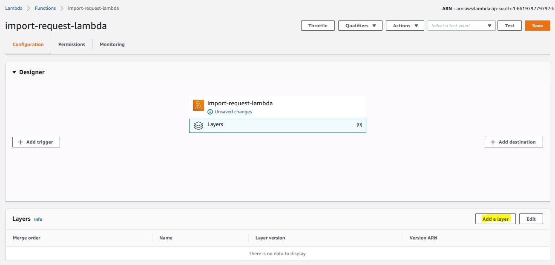Expand the Select a test event dropdown
The image size is (555, 265).
click(x=461, y=26)
